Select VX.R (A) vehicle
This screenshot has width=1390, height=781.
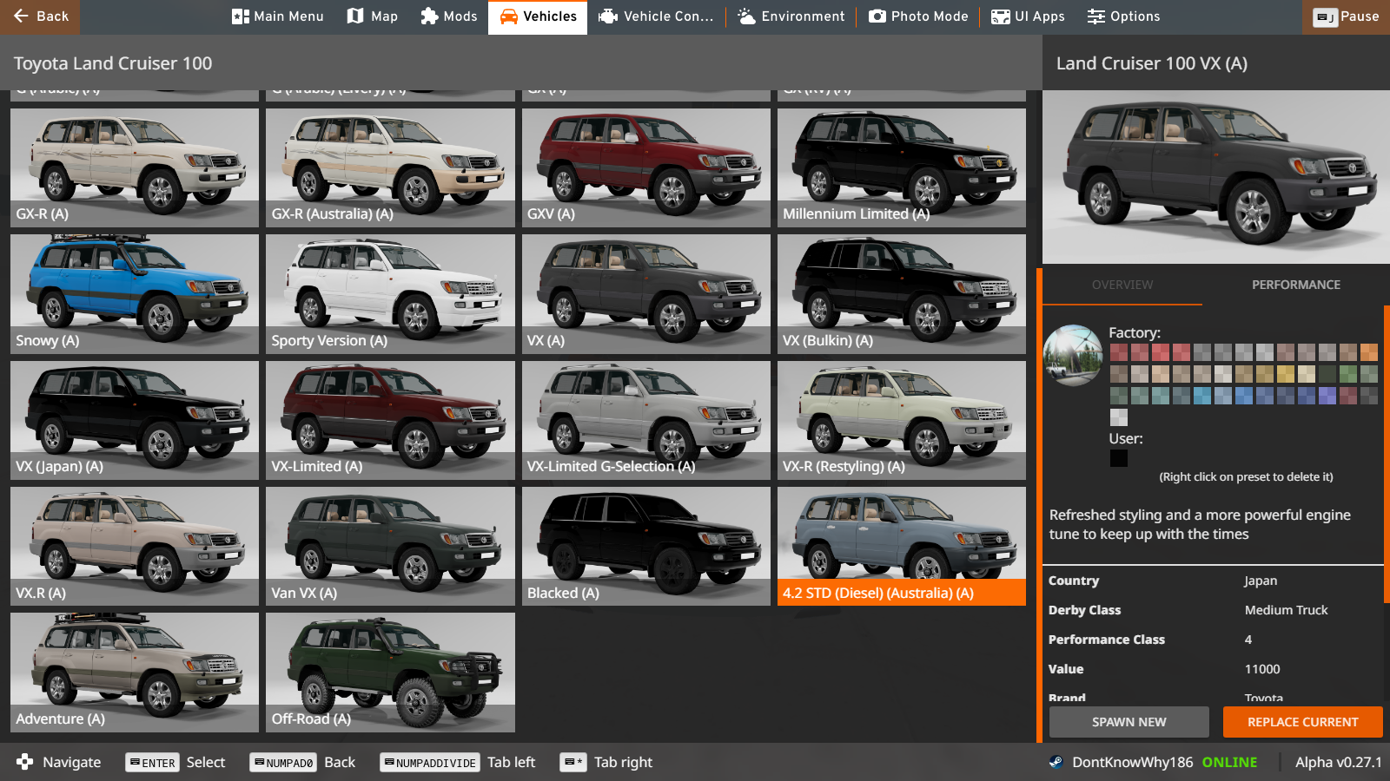(135, 546)
